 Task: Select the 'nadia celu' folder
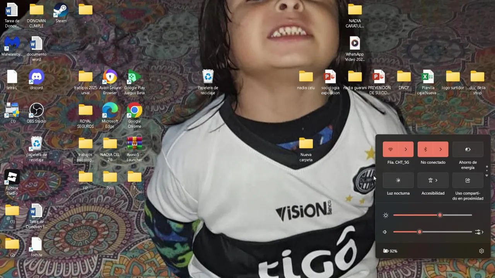306,80
